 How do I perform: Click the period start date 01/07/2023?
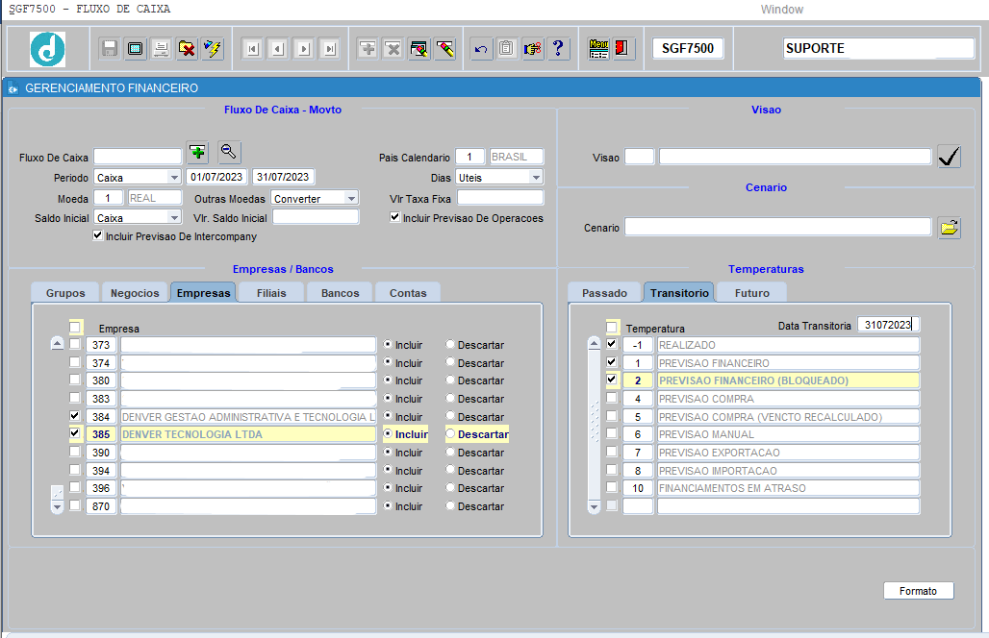coord(217,177)
